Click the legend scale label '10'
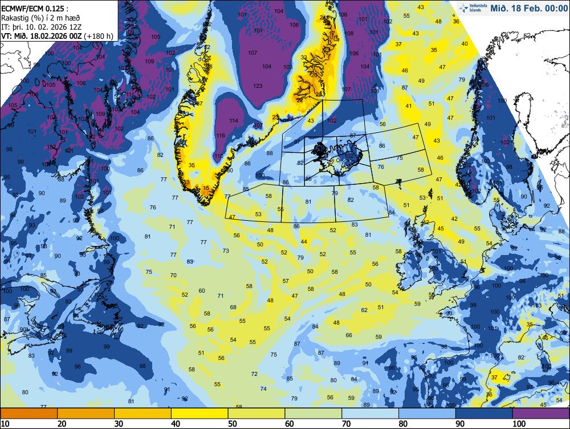This screenshot has width=570, height=429. 5,424
